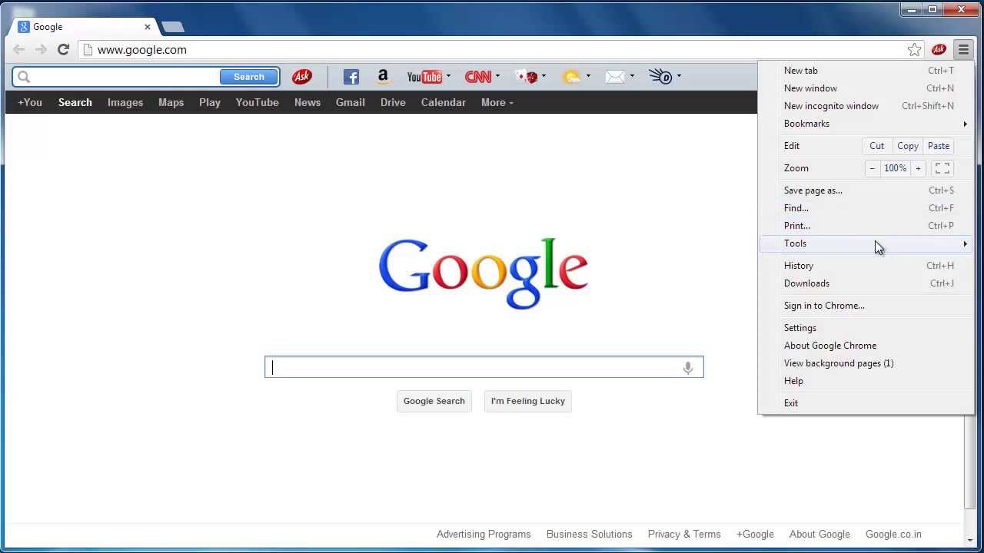Open CNN from the toolbar

[x=477, y=76]
